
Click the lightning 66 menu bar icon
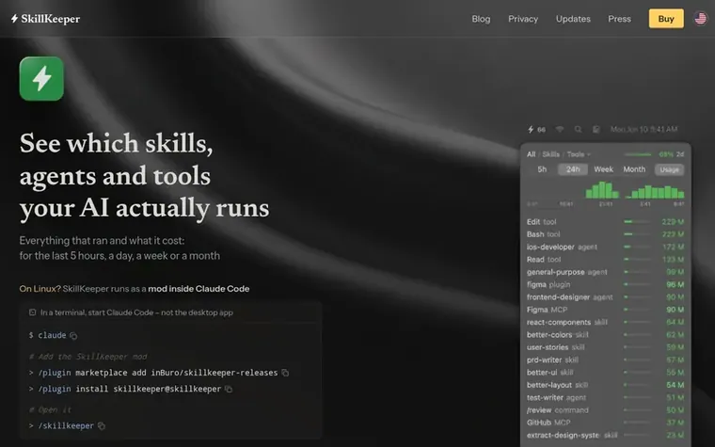(536, 130)
